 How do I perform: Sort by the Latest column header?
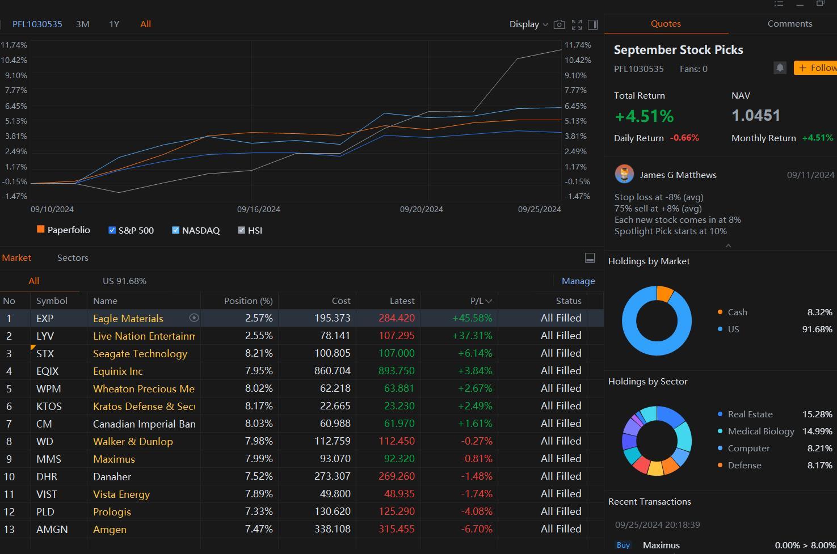pos(402,301)
